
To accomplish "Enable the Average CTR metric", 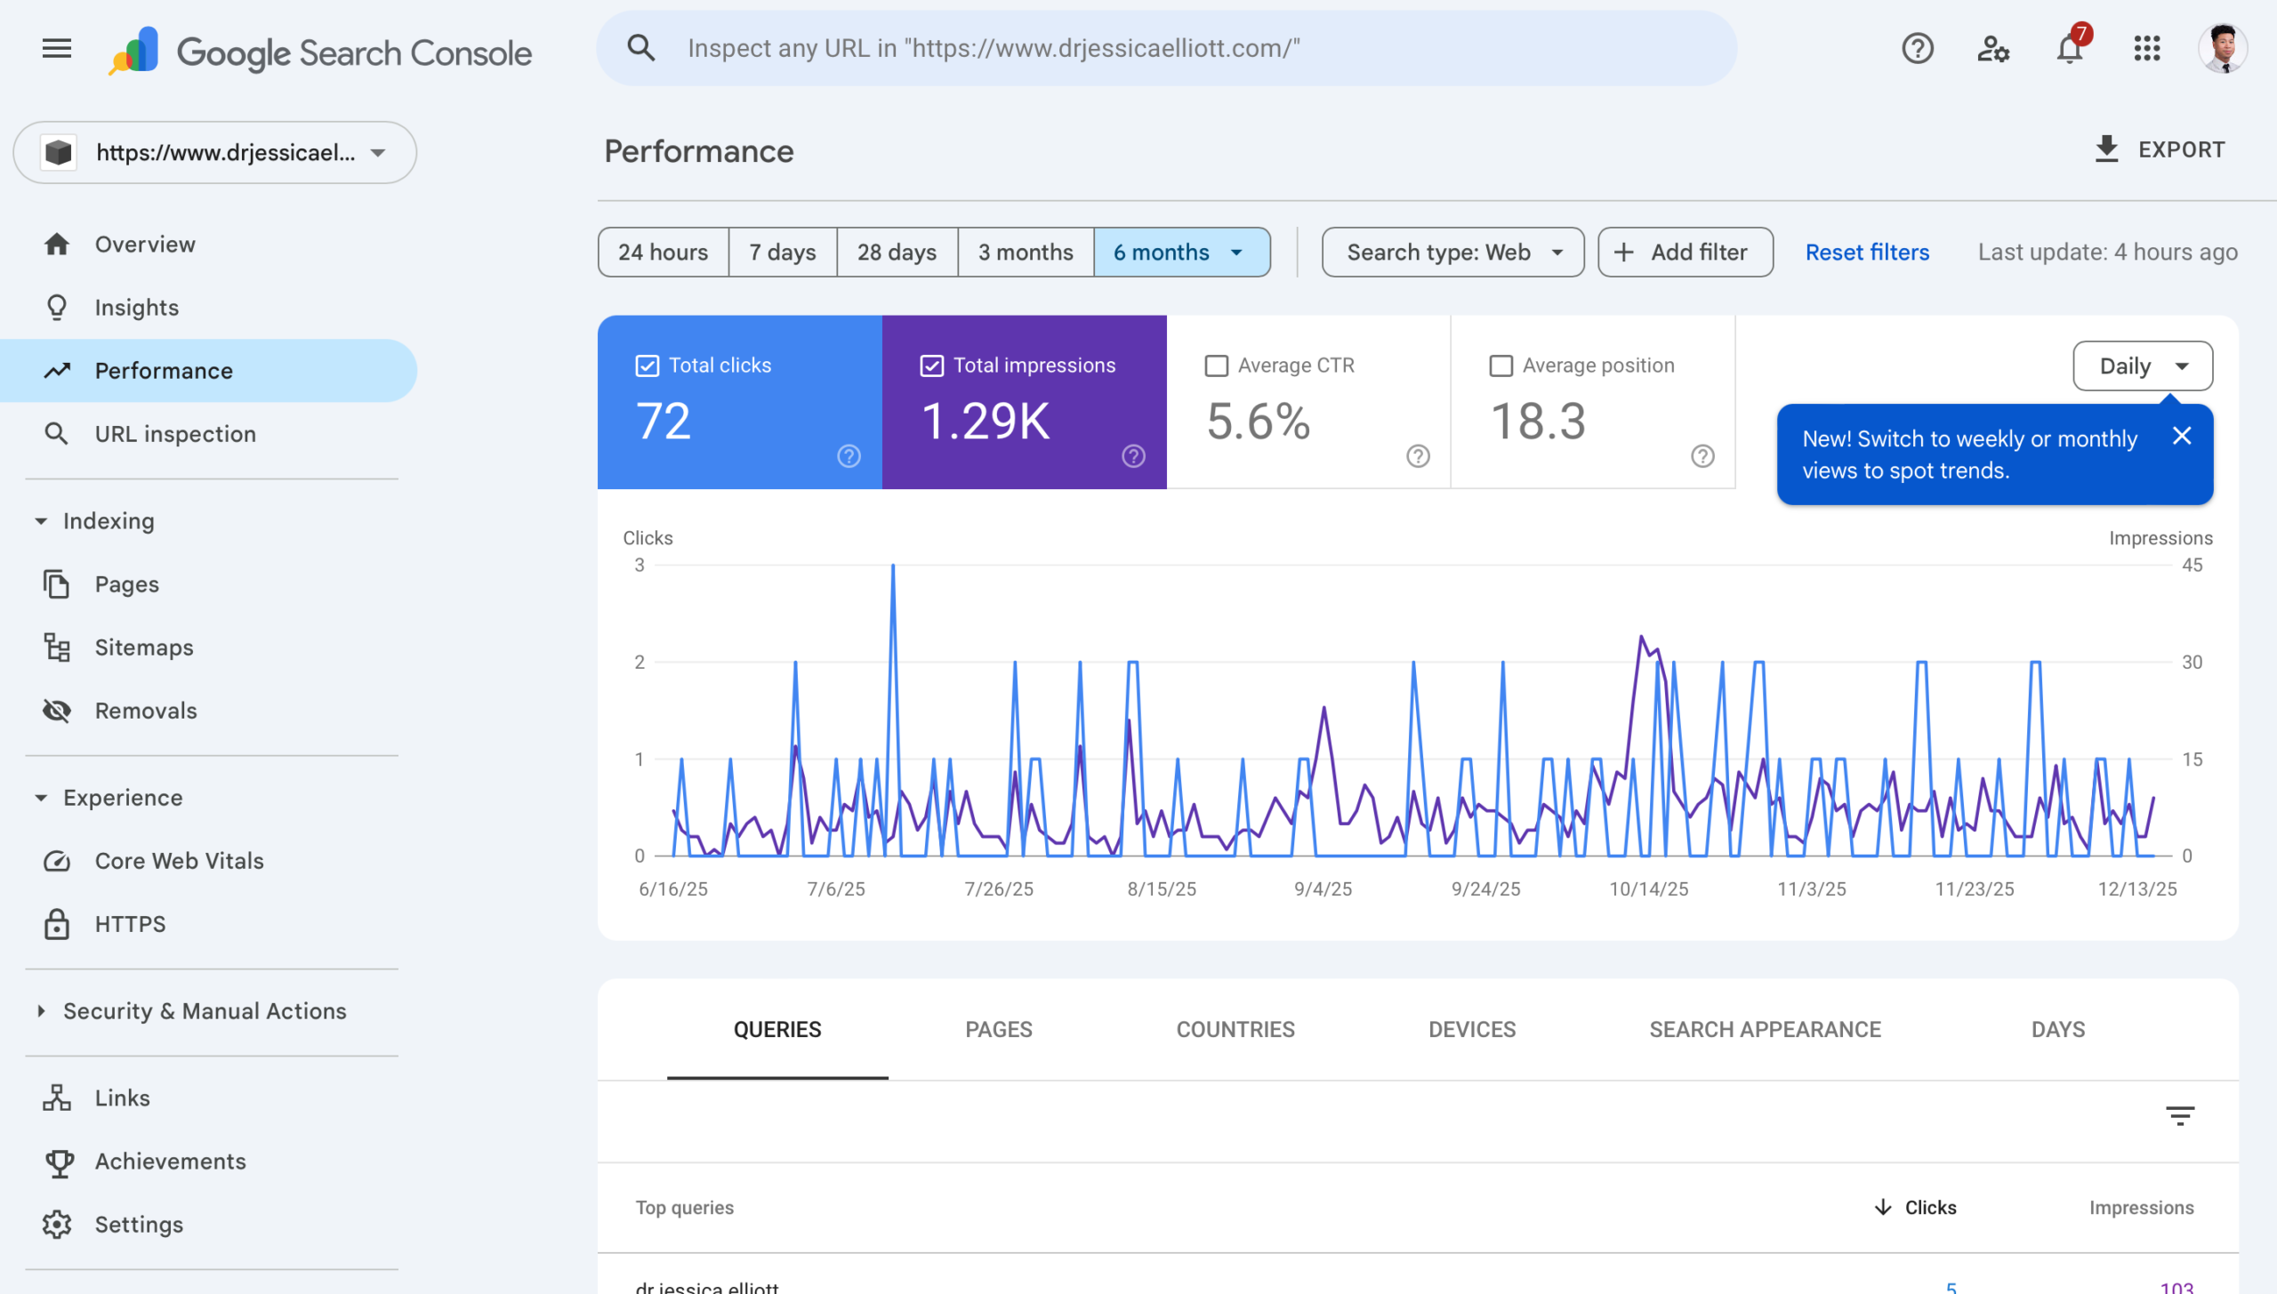I will 1217,365.
